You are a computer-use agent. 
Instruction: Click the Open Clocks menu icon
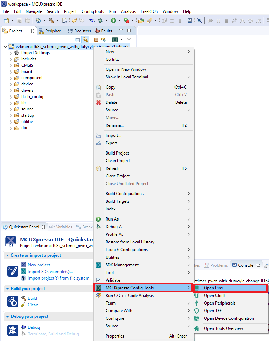click(197, 296)
